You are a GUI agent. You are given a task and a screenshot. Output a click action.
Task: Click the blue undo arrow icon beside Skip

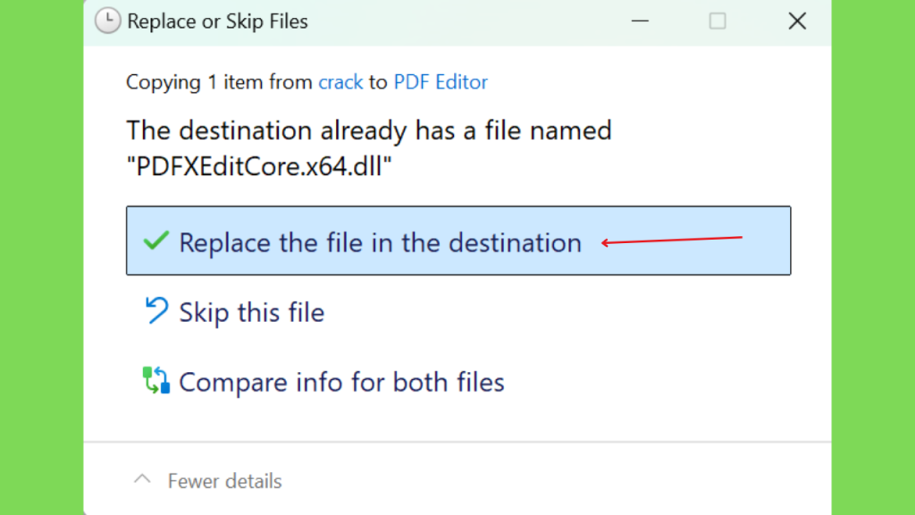156,310
